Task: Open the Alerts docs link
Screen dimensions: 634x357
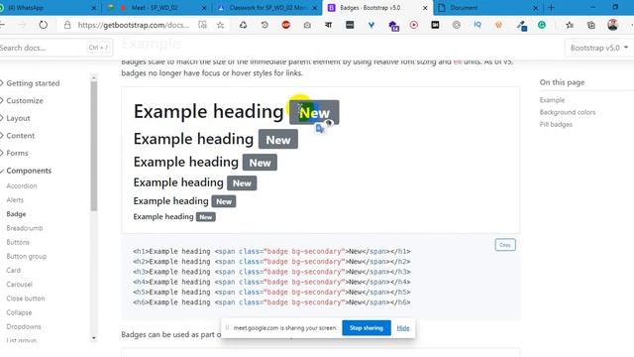Action: 15,200
